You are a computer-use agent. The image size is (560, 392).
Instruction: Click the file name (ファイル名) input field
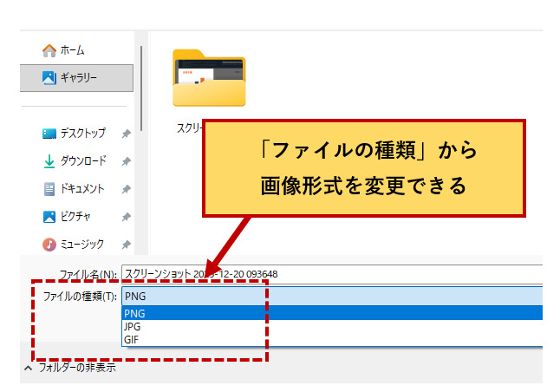(x=332, y=274)
